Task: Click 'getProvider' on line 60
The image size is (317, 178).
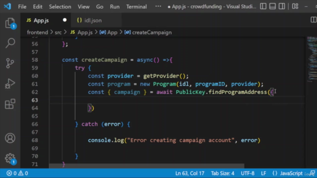Action: click(x=161, y=76)
